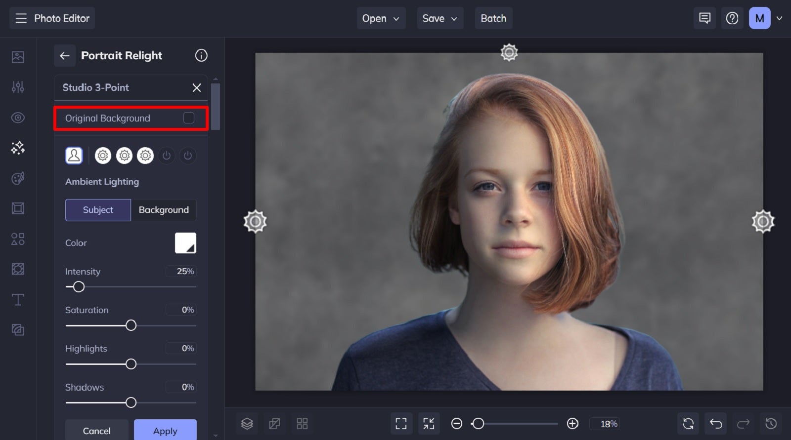Open the Graphics shapes sidebar icon
Image resolution: width=791 pixels, height=440 pixels.
point(18,239)
